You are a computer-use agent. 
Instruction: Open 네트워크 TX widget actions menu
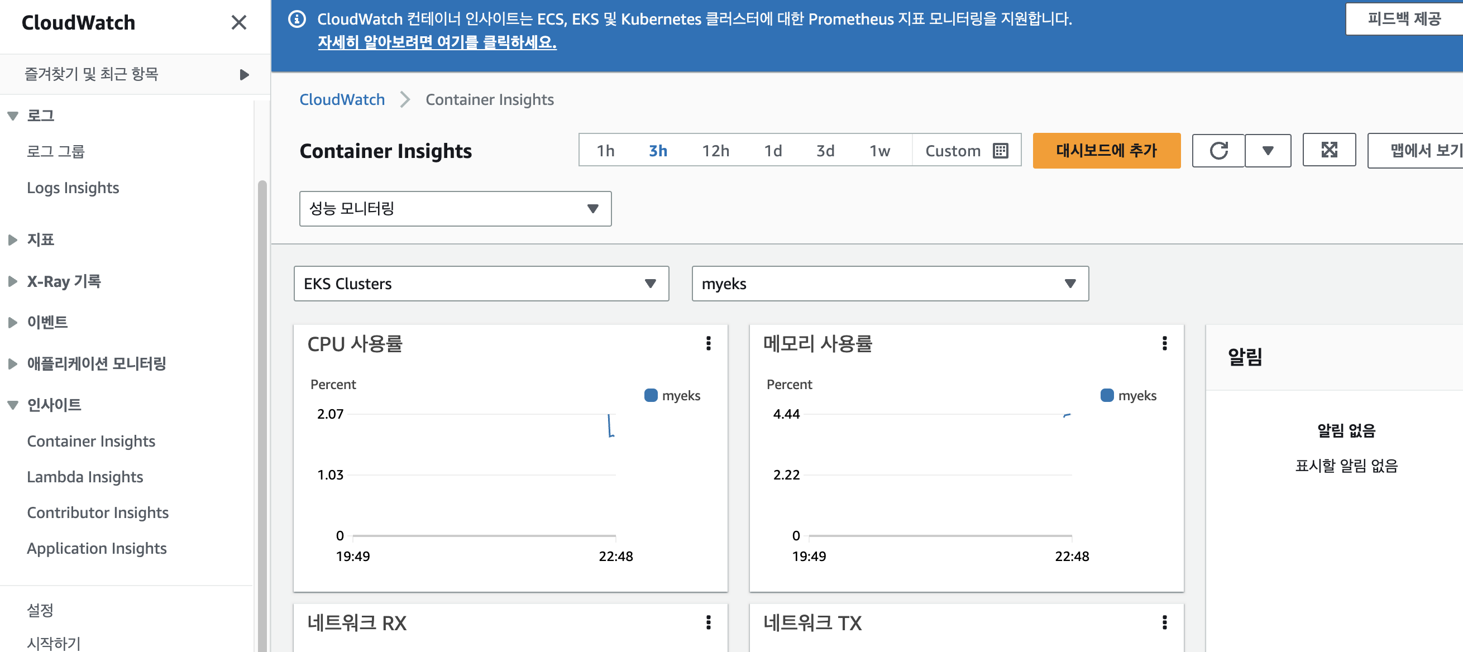coord(1164,622)
